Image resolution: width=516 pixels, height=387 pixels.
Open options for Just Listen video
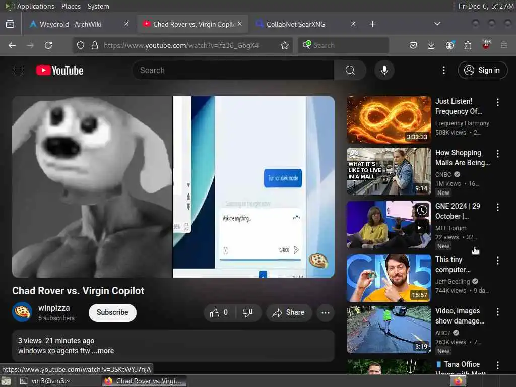pyautogui.click(x=497, y=102)
